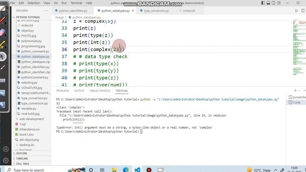Viewport: 306px width, 172px height.
Task: Open Microsoft Edge from the taskbar
Action: [126, 170]
